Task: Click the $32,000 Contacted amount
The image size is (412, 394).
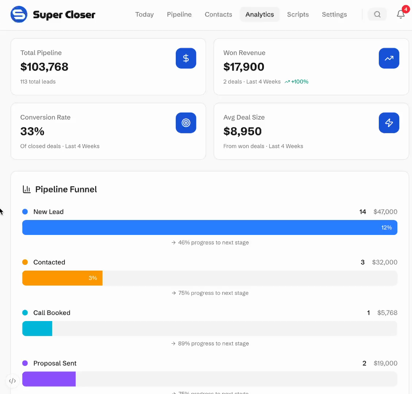Action: click(x=385, y=262)
